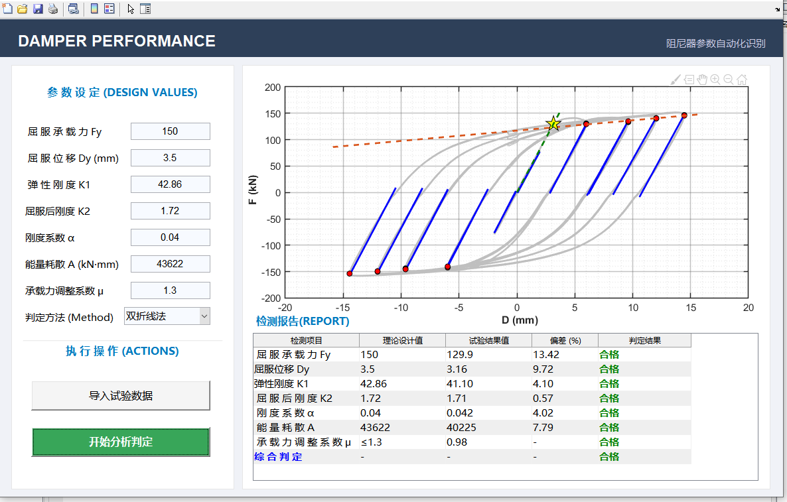Select test result cell 1.71
This screenshot has height=502, width=787.
coord(489,398)
